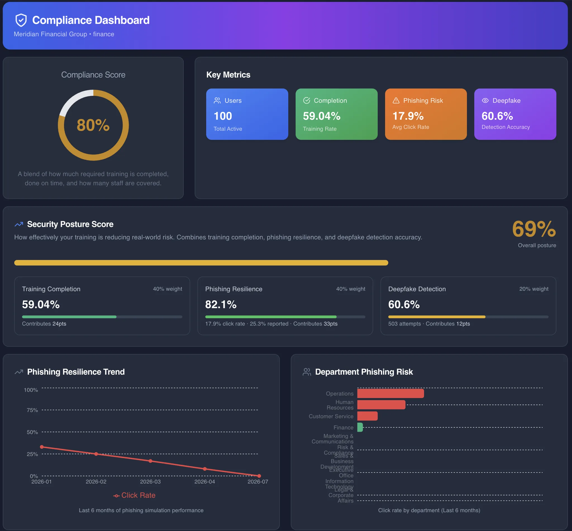
Task: Click the yellow overall posture progress bar
Action: 201,263
